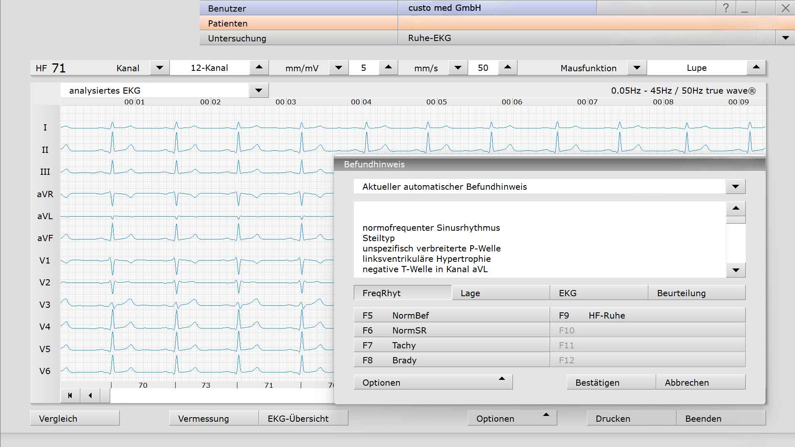
Task: Confirm findings with Bestätigen
Action: click(x=611, y=382)
